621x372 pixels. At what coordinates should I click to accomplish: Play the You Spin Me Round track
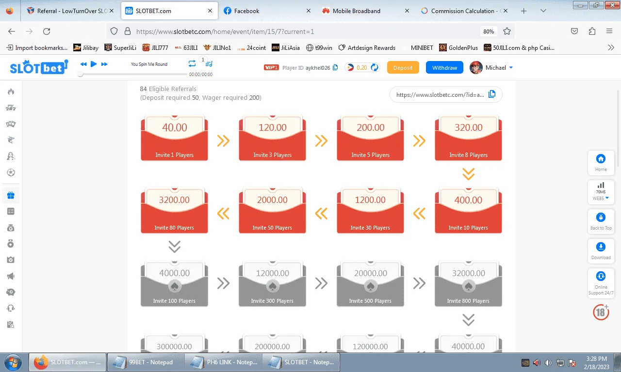tap(94, 64)
